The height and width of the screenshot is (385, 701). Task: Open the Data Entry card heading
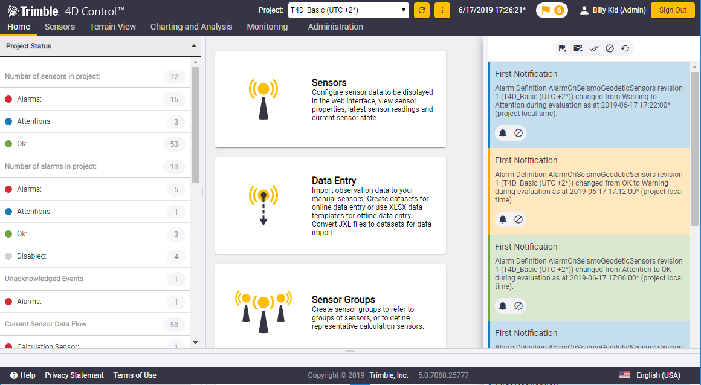click(334, 181)
